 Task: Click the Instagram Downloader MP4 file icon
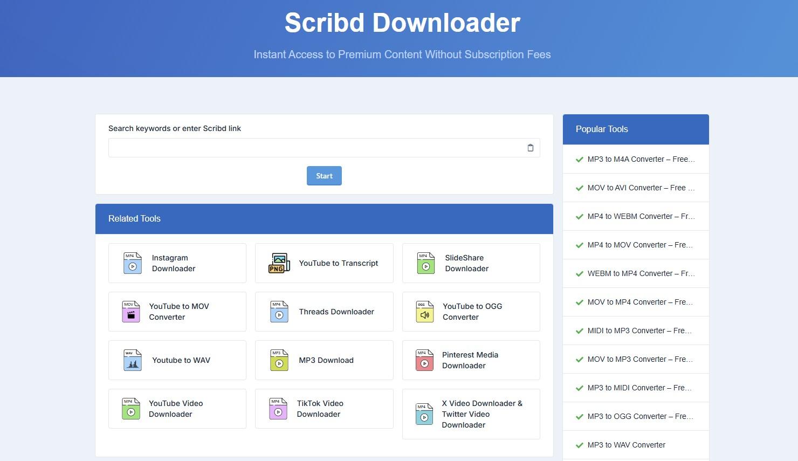[133, 263]
